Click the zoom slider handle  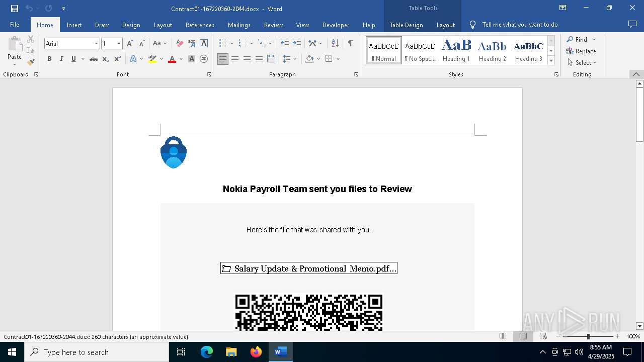pos(588,336)
